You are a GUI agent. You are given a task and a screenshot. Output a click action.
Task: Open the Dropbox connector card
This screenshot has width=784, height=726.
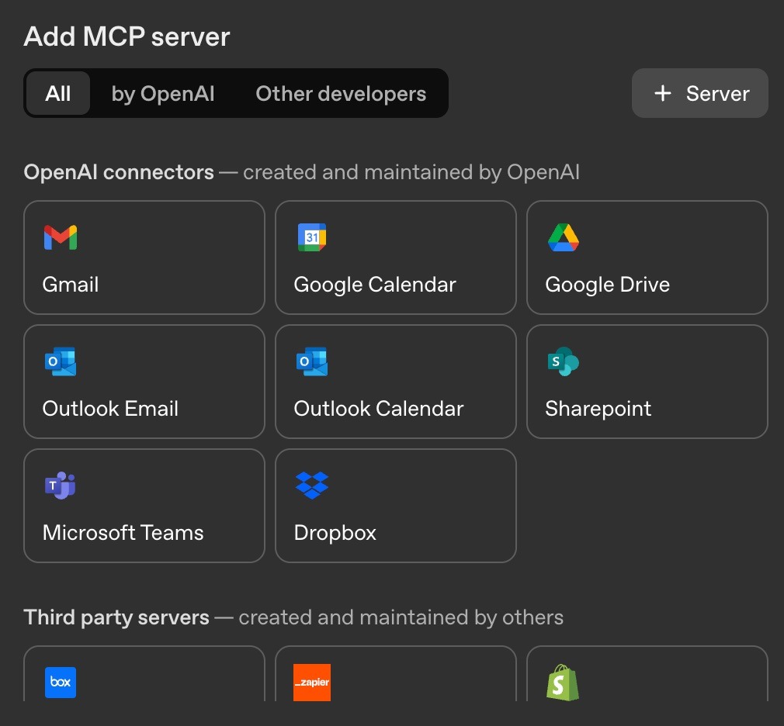point(395,506)
